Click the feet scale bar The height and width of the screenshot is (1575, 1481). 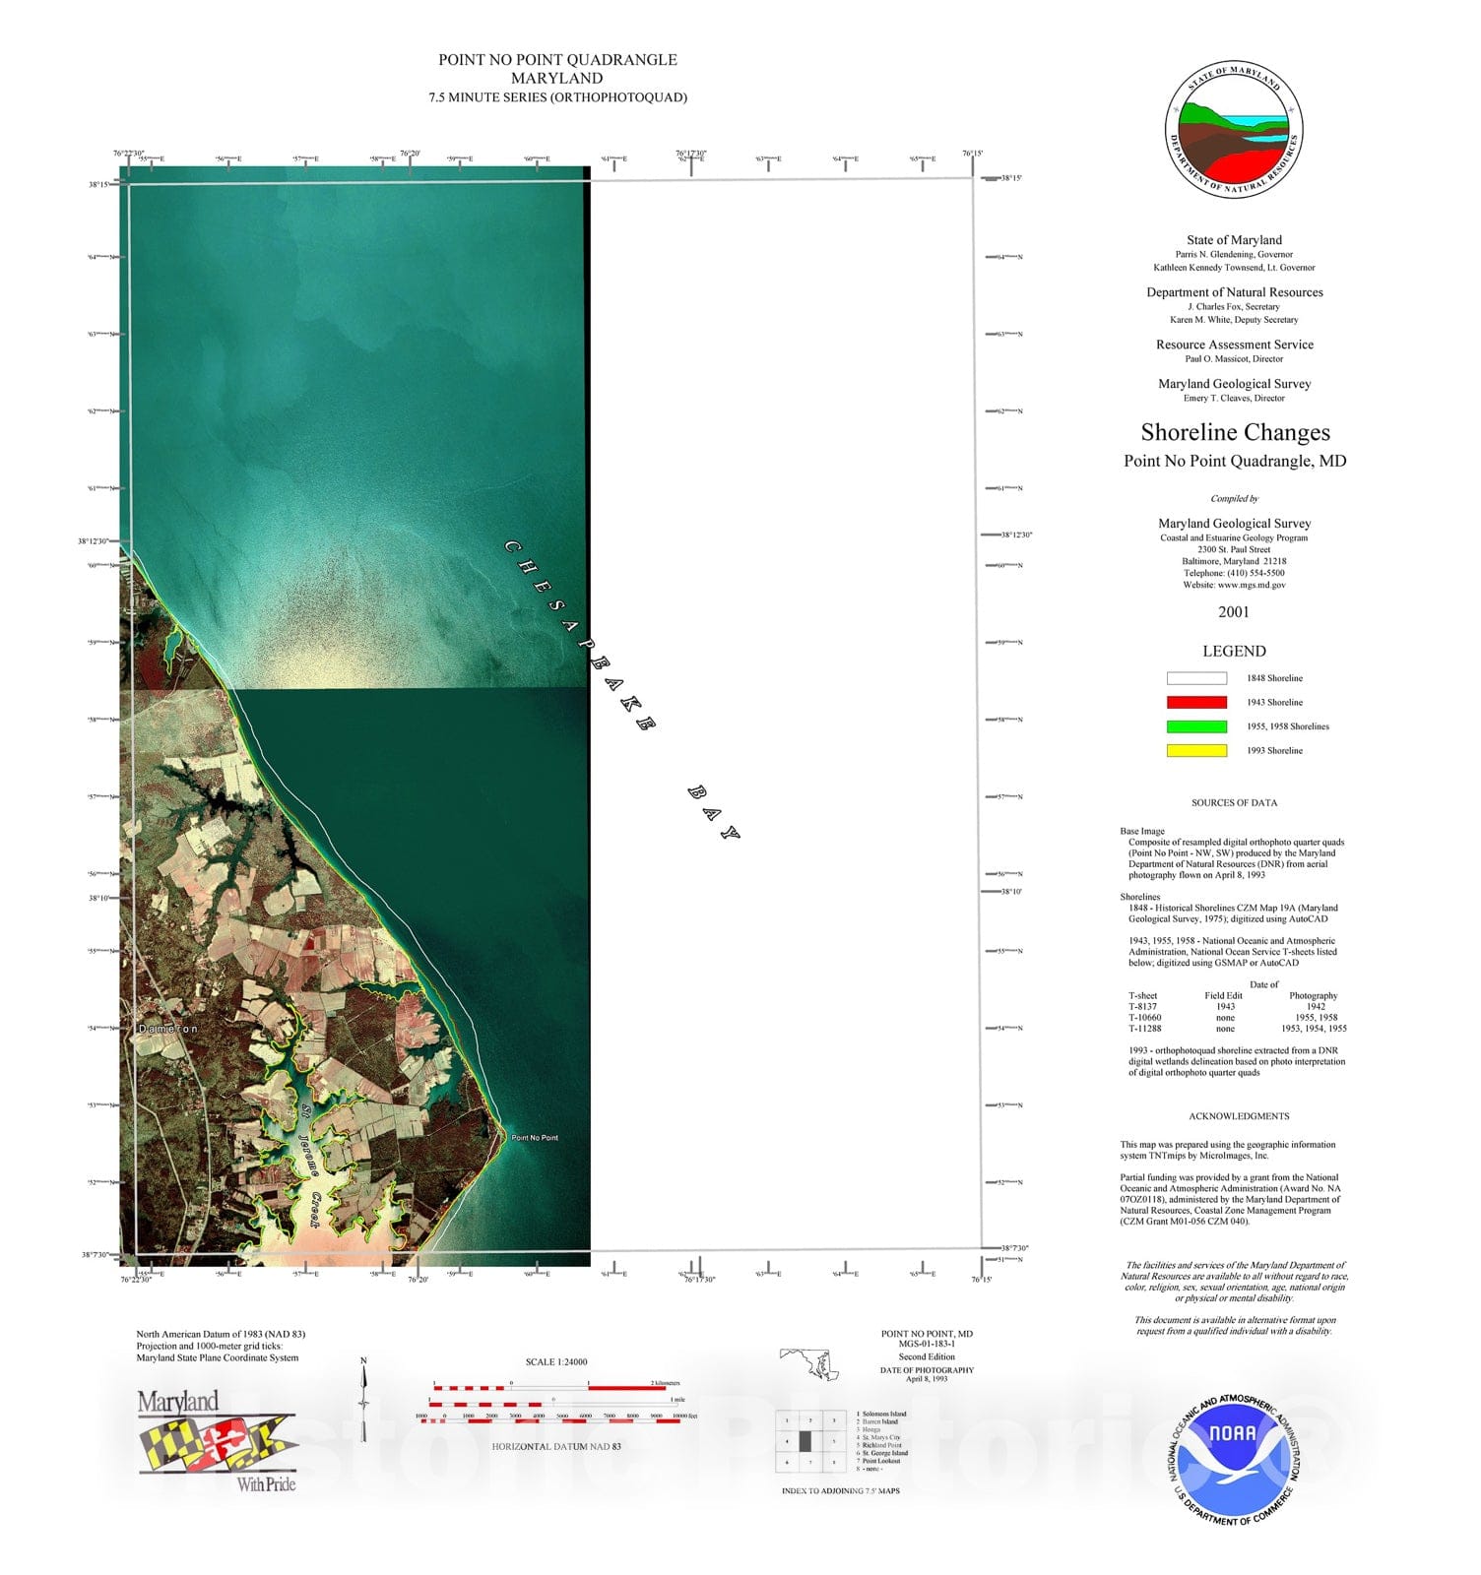[x=556, y=1418]
